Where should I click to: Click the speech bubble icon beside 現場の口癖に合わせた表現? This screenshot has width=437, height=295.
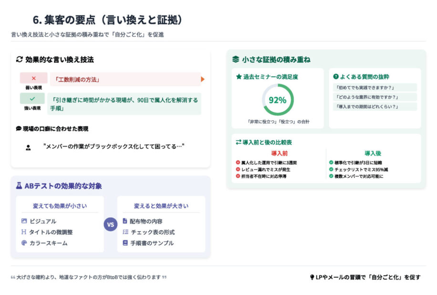pyautogui.click(x=19, y=129)
